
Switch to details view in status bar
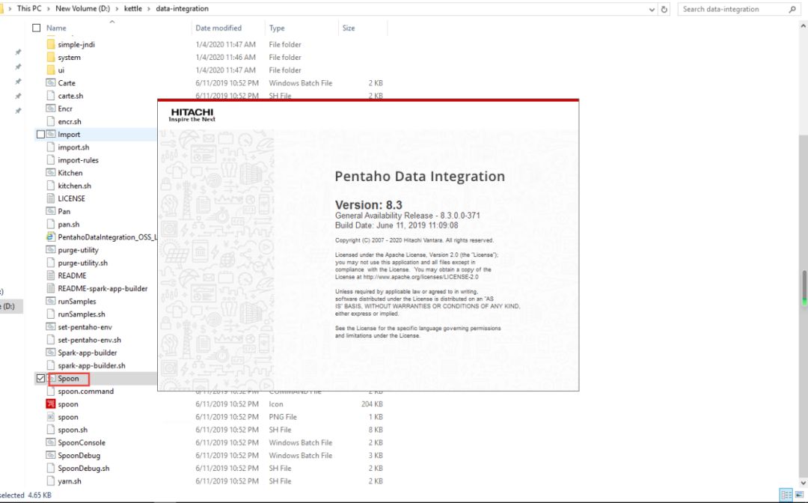tap(786, 496)
